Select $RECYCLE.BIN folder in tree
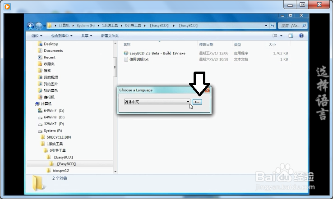Viewport: 333px width, 199px height. 59,137
